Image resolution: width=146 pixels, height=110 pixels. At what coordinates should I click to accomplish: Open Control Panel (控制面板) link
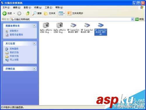coord(14,49)
